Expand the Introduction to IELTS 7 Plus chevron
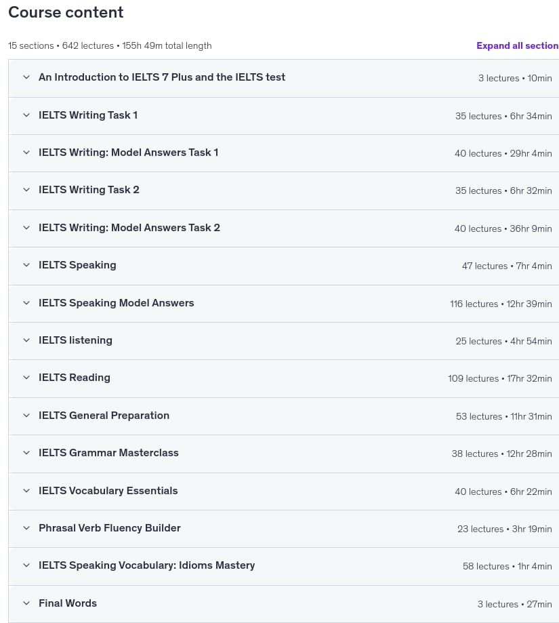The height and width of the screenshot is (623, 559). (26, 77)
